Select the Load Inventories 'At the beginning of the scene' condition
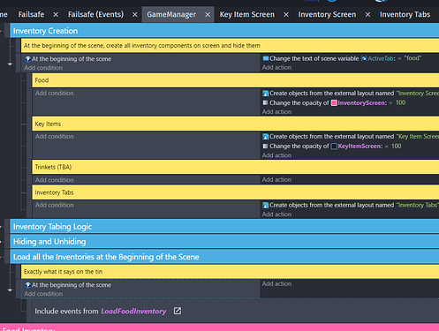 [x=68, y=285]
